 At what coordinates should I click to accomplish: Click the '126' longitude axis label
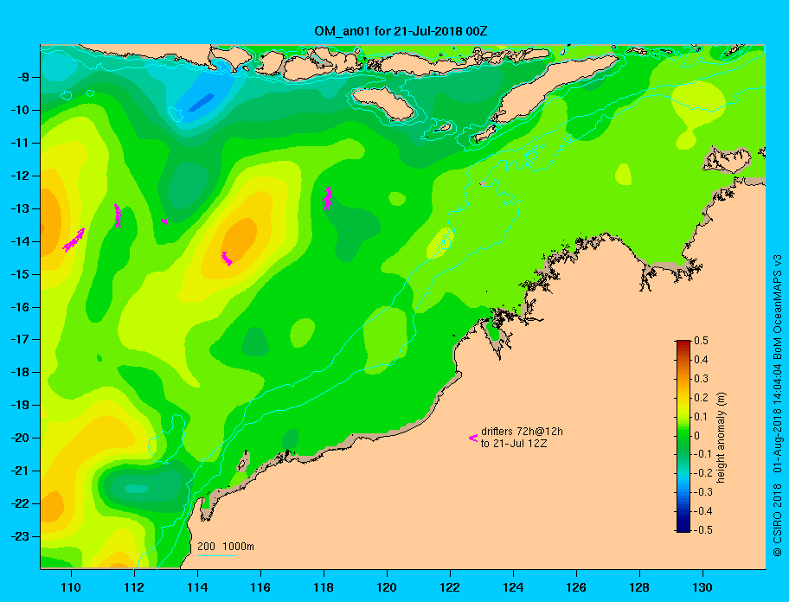coord(576,587)
